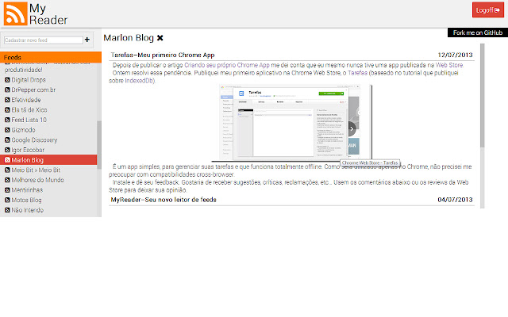
Task: Open the Digital Drops feed
Action: [x=29, y=80]
